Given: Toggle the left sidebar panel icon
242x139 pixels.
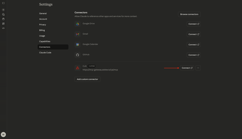Looking at the screenshot, I should pos(4,3).
